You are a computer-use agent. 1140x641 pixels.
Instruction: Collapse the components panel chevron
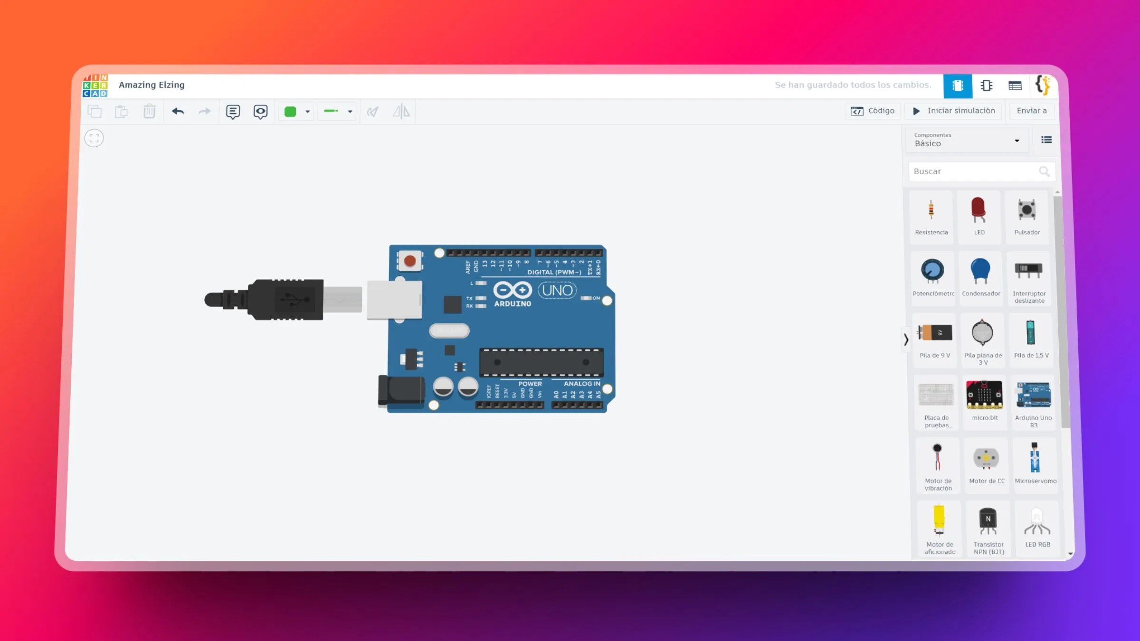[906, 339]
